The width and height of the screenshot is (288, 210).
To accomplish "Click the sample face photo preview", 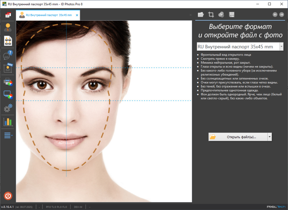I will coord(104,111).
